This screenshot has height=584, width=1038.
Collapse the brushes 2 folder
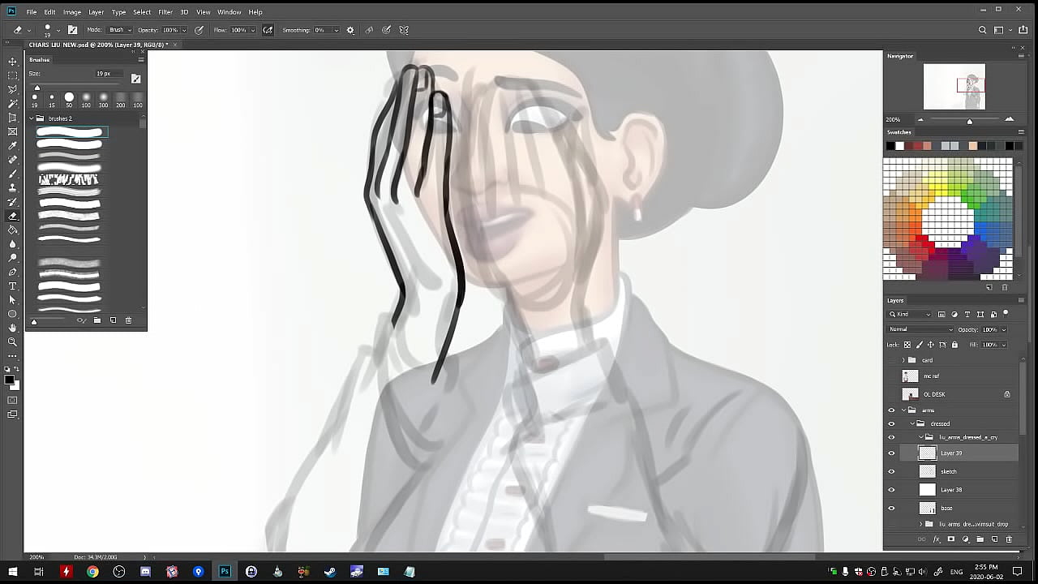(32, 118)
